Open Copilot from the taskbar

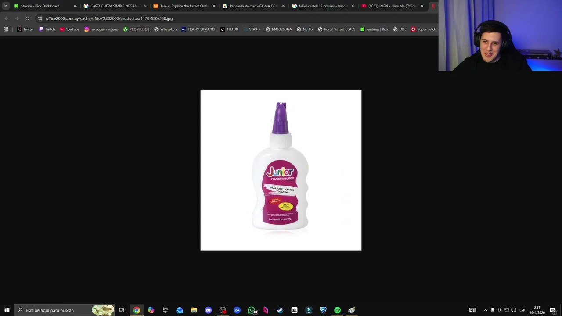click(x=151, y=310)
